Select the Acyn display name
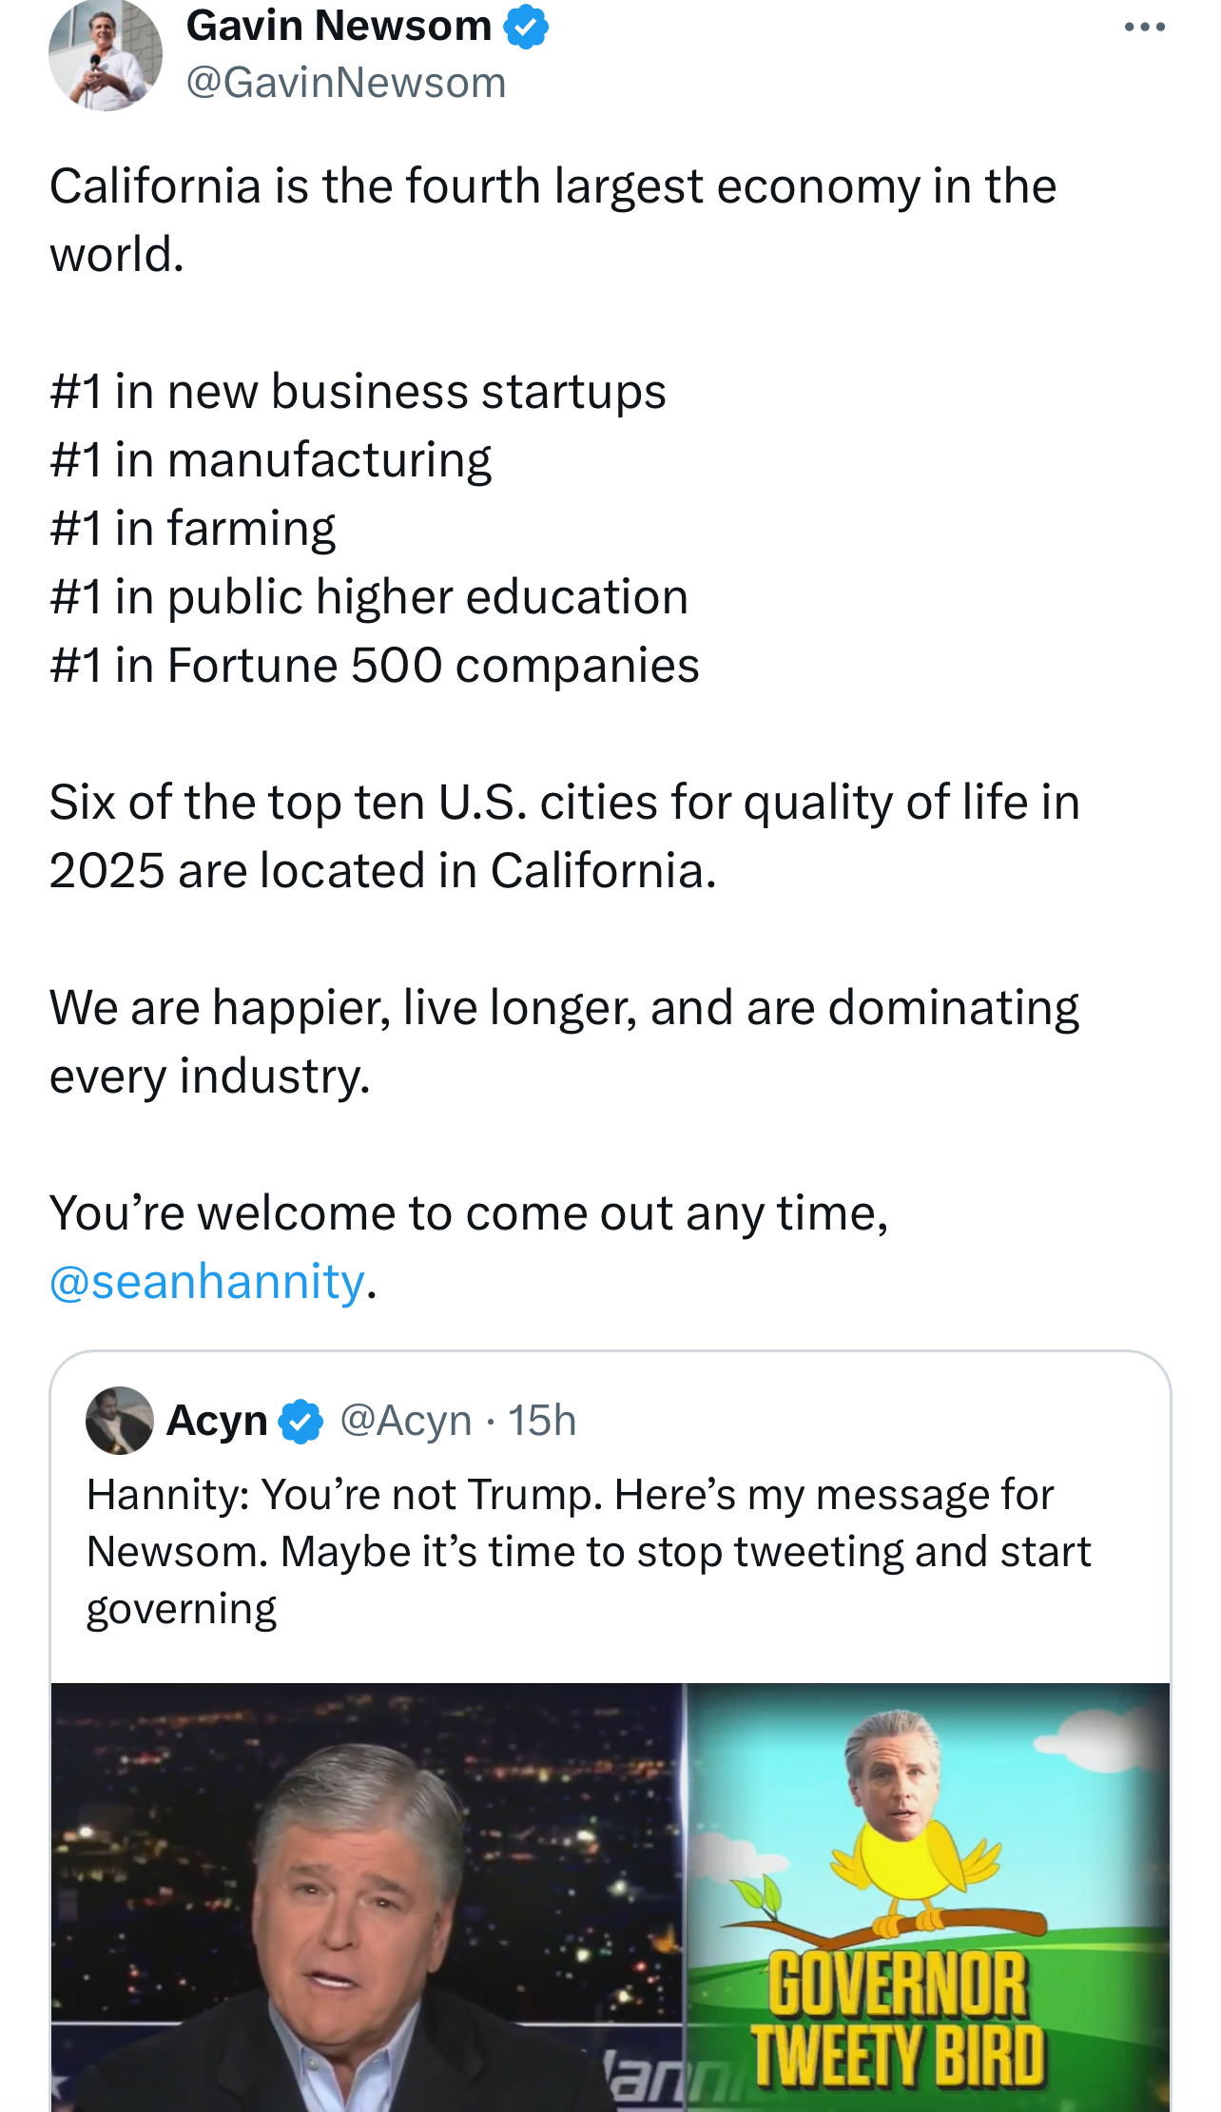This screenshot has height=2112, width=1221. tap(217, 1422)
